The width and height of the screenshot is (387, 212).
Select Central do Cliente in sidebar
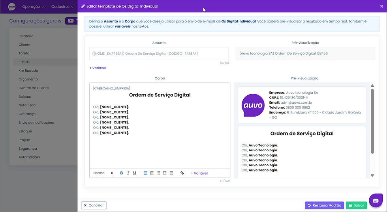[x=34, y=88]
